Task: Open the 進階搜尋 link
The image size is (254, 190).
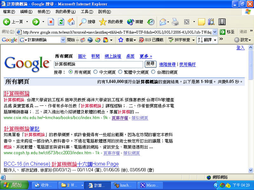Action: [x=168, y=64]
